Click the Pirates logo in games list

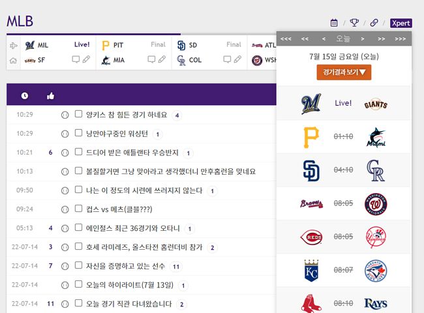pos(311,137)
